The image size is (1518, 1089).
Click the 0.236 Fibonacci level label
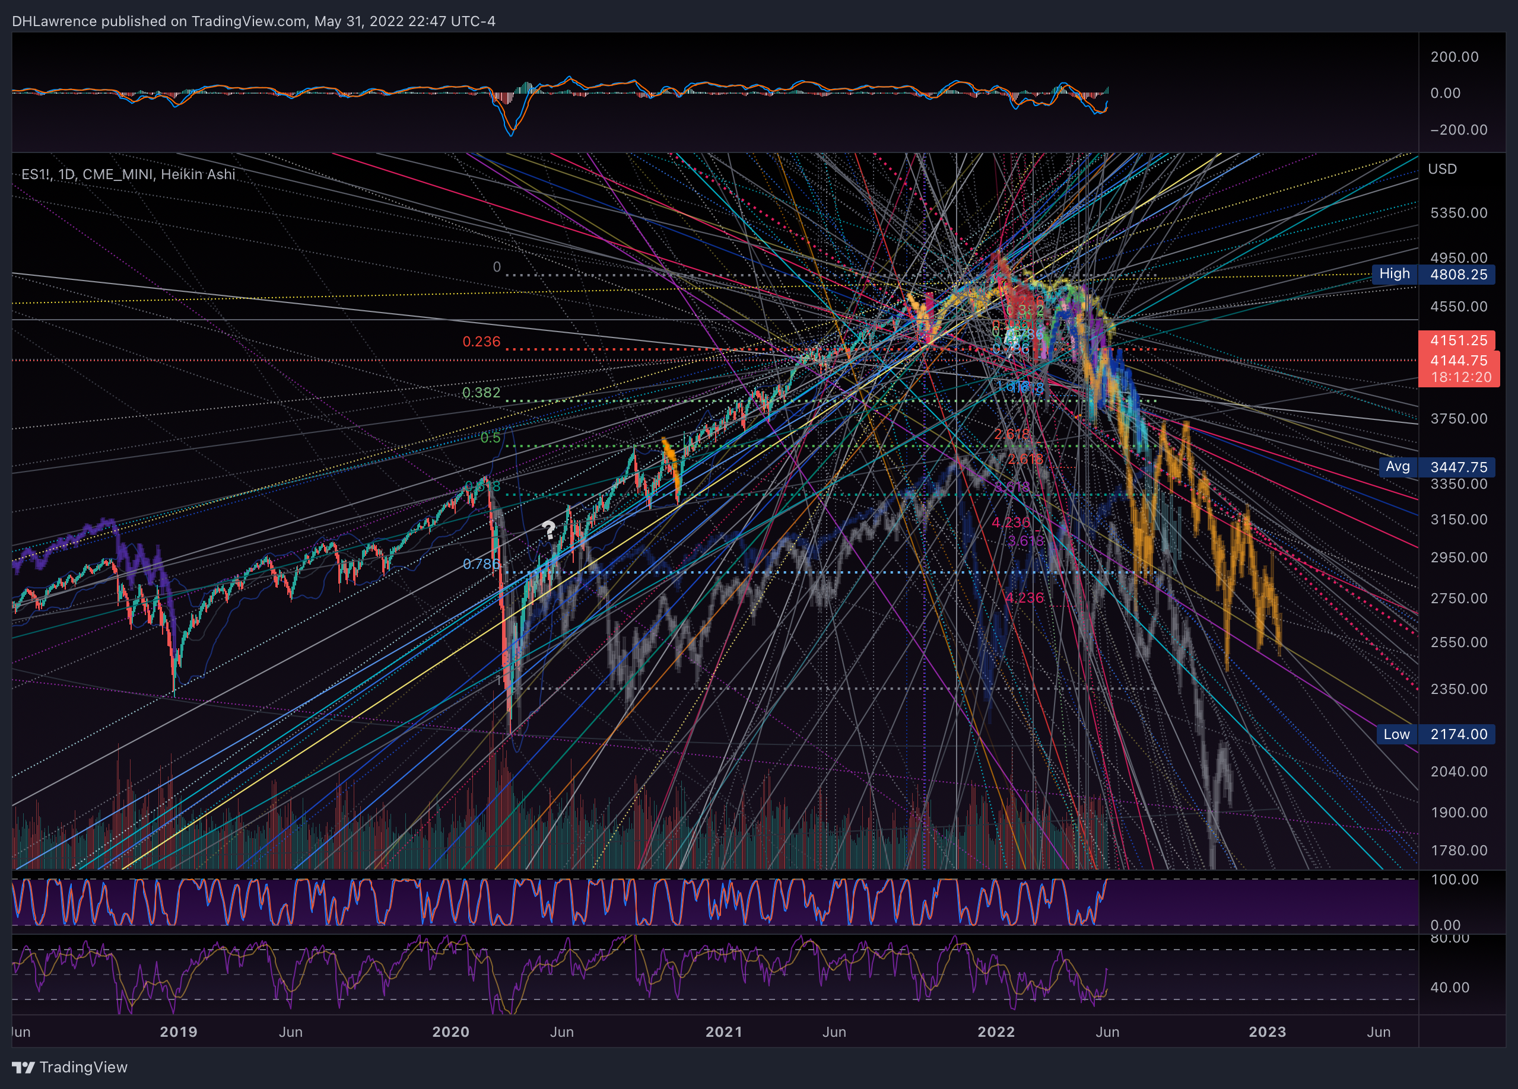click(481, 342)
